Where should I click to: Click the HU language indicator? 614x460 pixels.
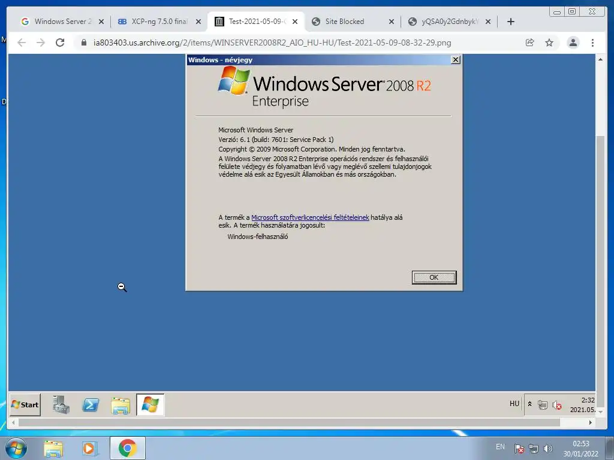(514, 404)
